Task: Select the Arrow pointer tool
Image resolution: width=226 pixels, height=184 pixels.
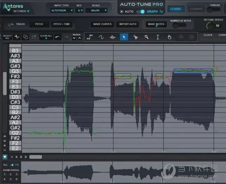Action: pos(124,37)
